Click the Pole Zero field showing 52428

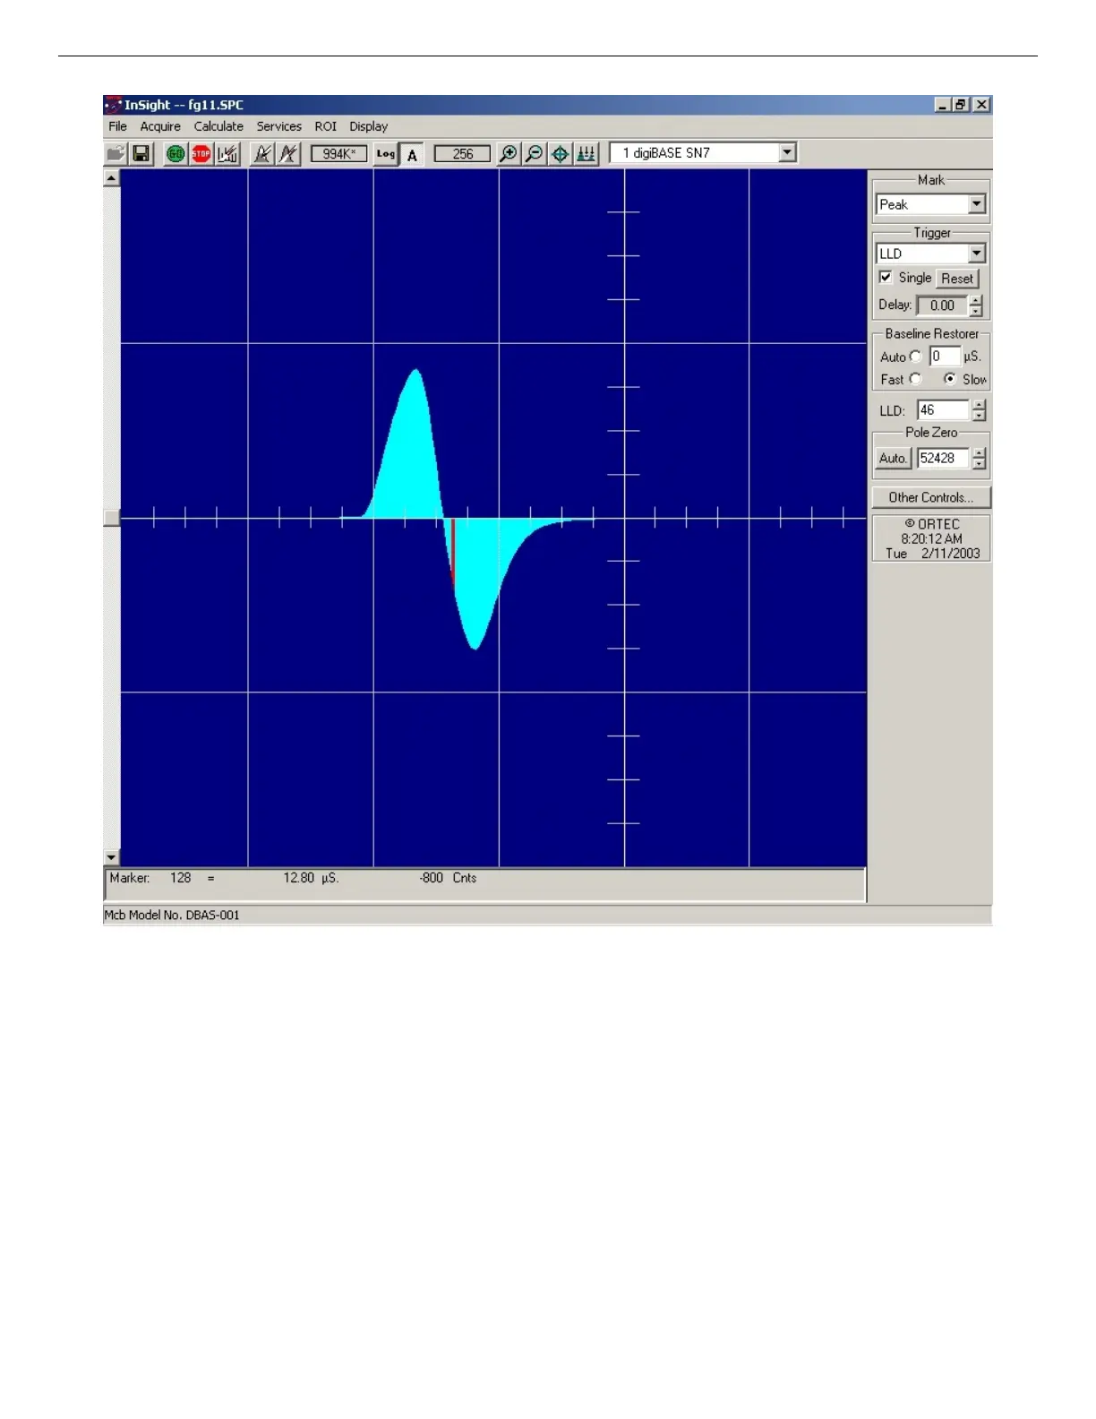[x=943, y=459]
